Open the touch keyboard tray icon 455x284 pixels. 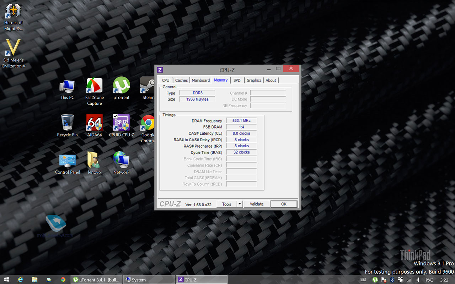point(363,280)
